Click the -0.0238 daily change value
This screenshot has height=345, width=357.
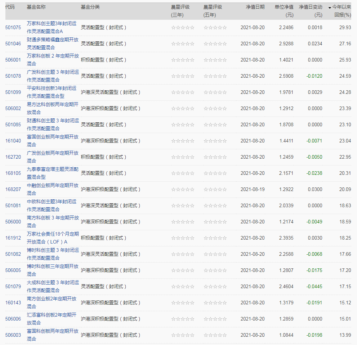314,173
